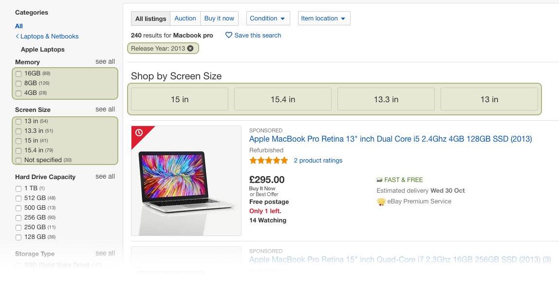Image resolution: width=559 pixels, height=292 pixels.
Task: Click the Fast & Free delivery truck icon
Action: pyautogui.click(x=379, y=180)
